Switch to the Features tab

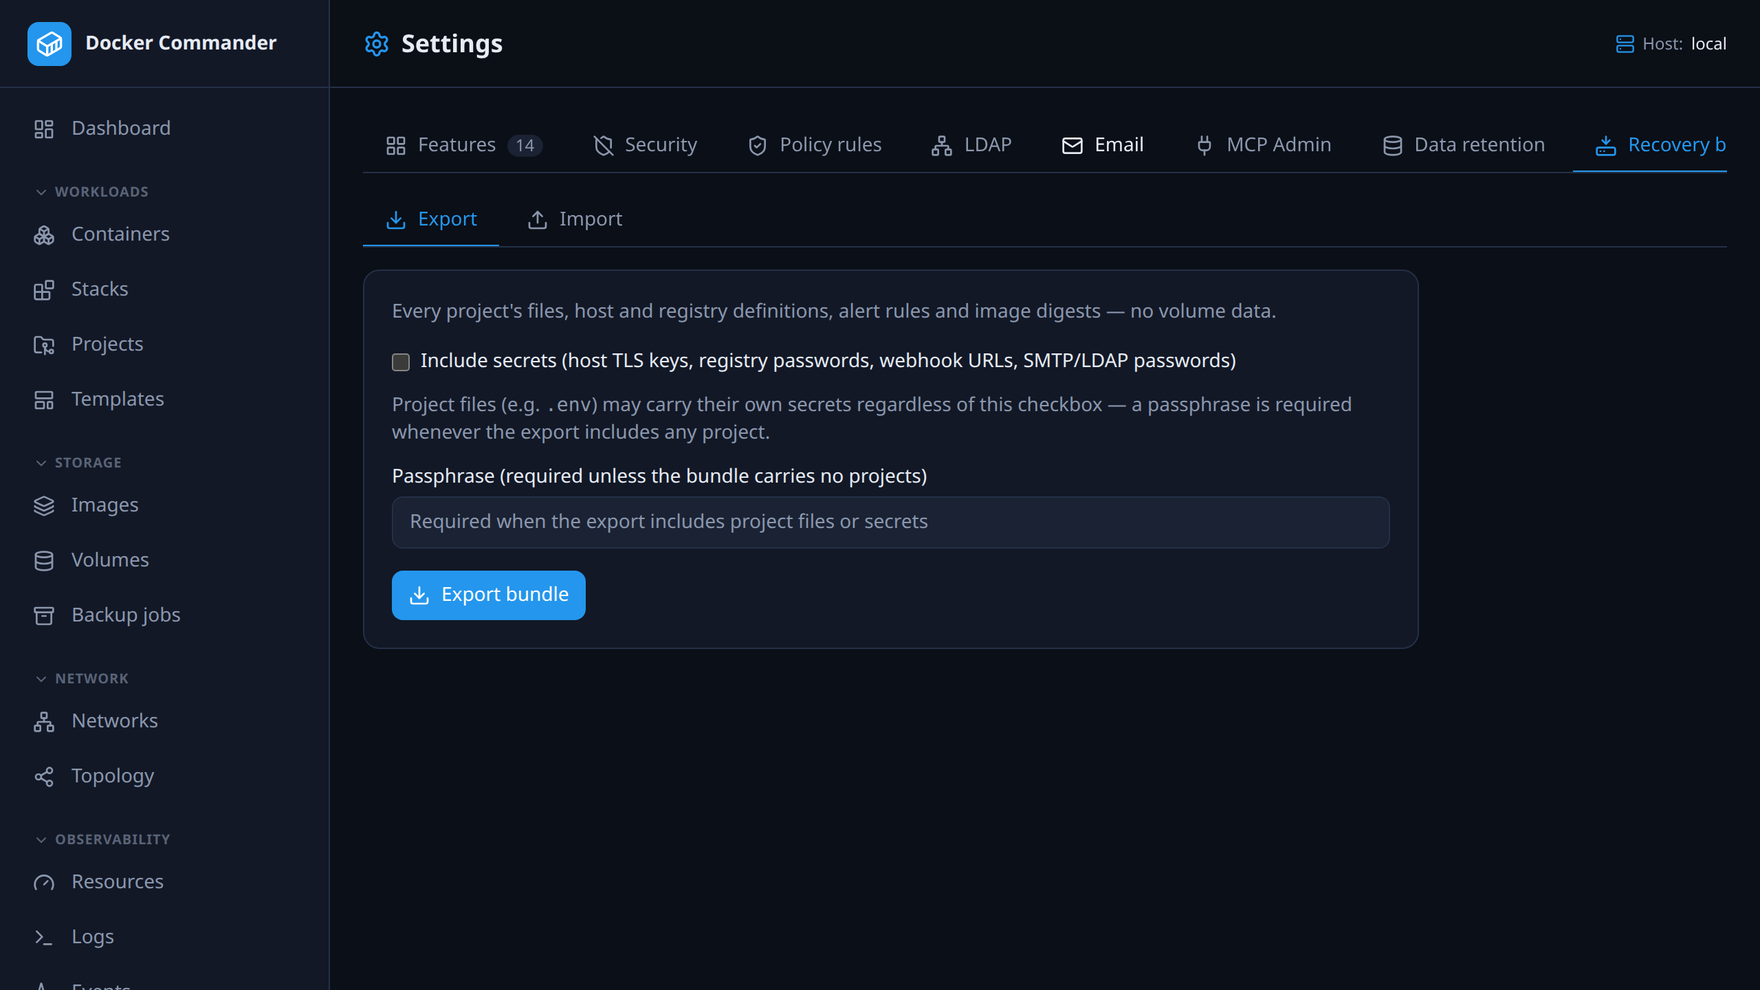point(464,145)
